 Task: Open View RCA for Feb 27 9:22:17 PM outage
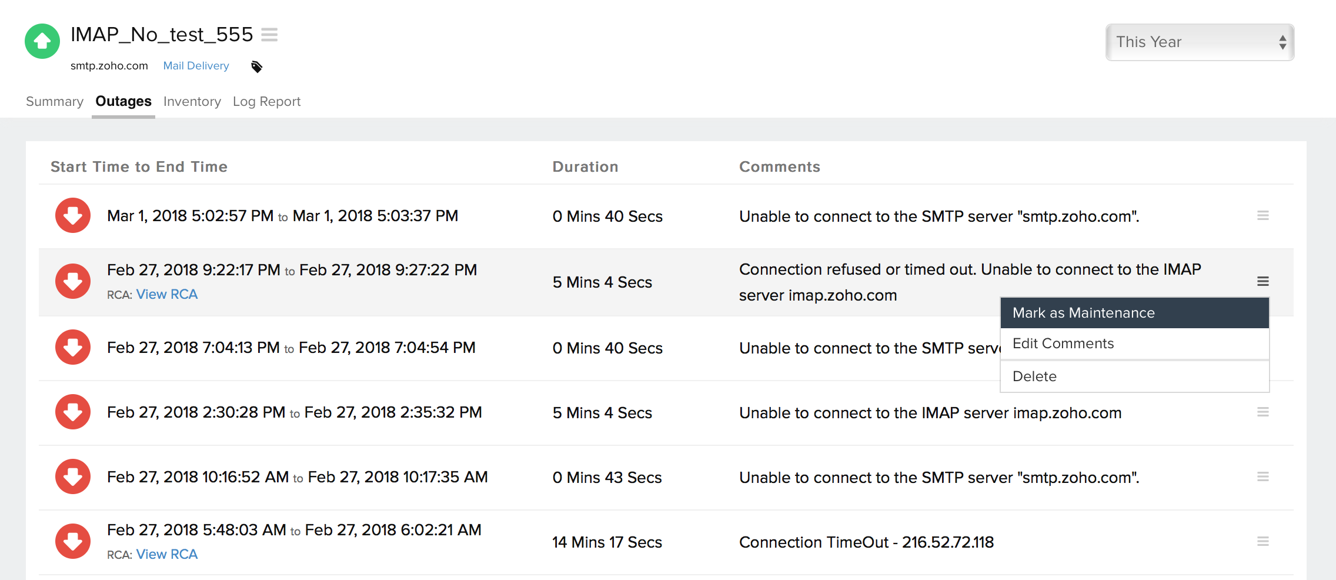[167, 295]
